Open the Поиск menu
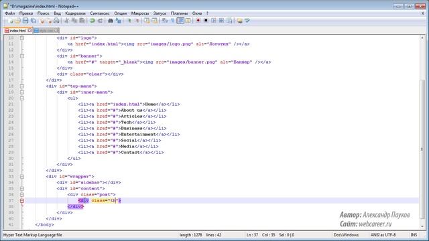429x241 pixels. click(x=43, y=13)
